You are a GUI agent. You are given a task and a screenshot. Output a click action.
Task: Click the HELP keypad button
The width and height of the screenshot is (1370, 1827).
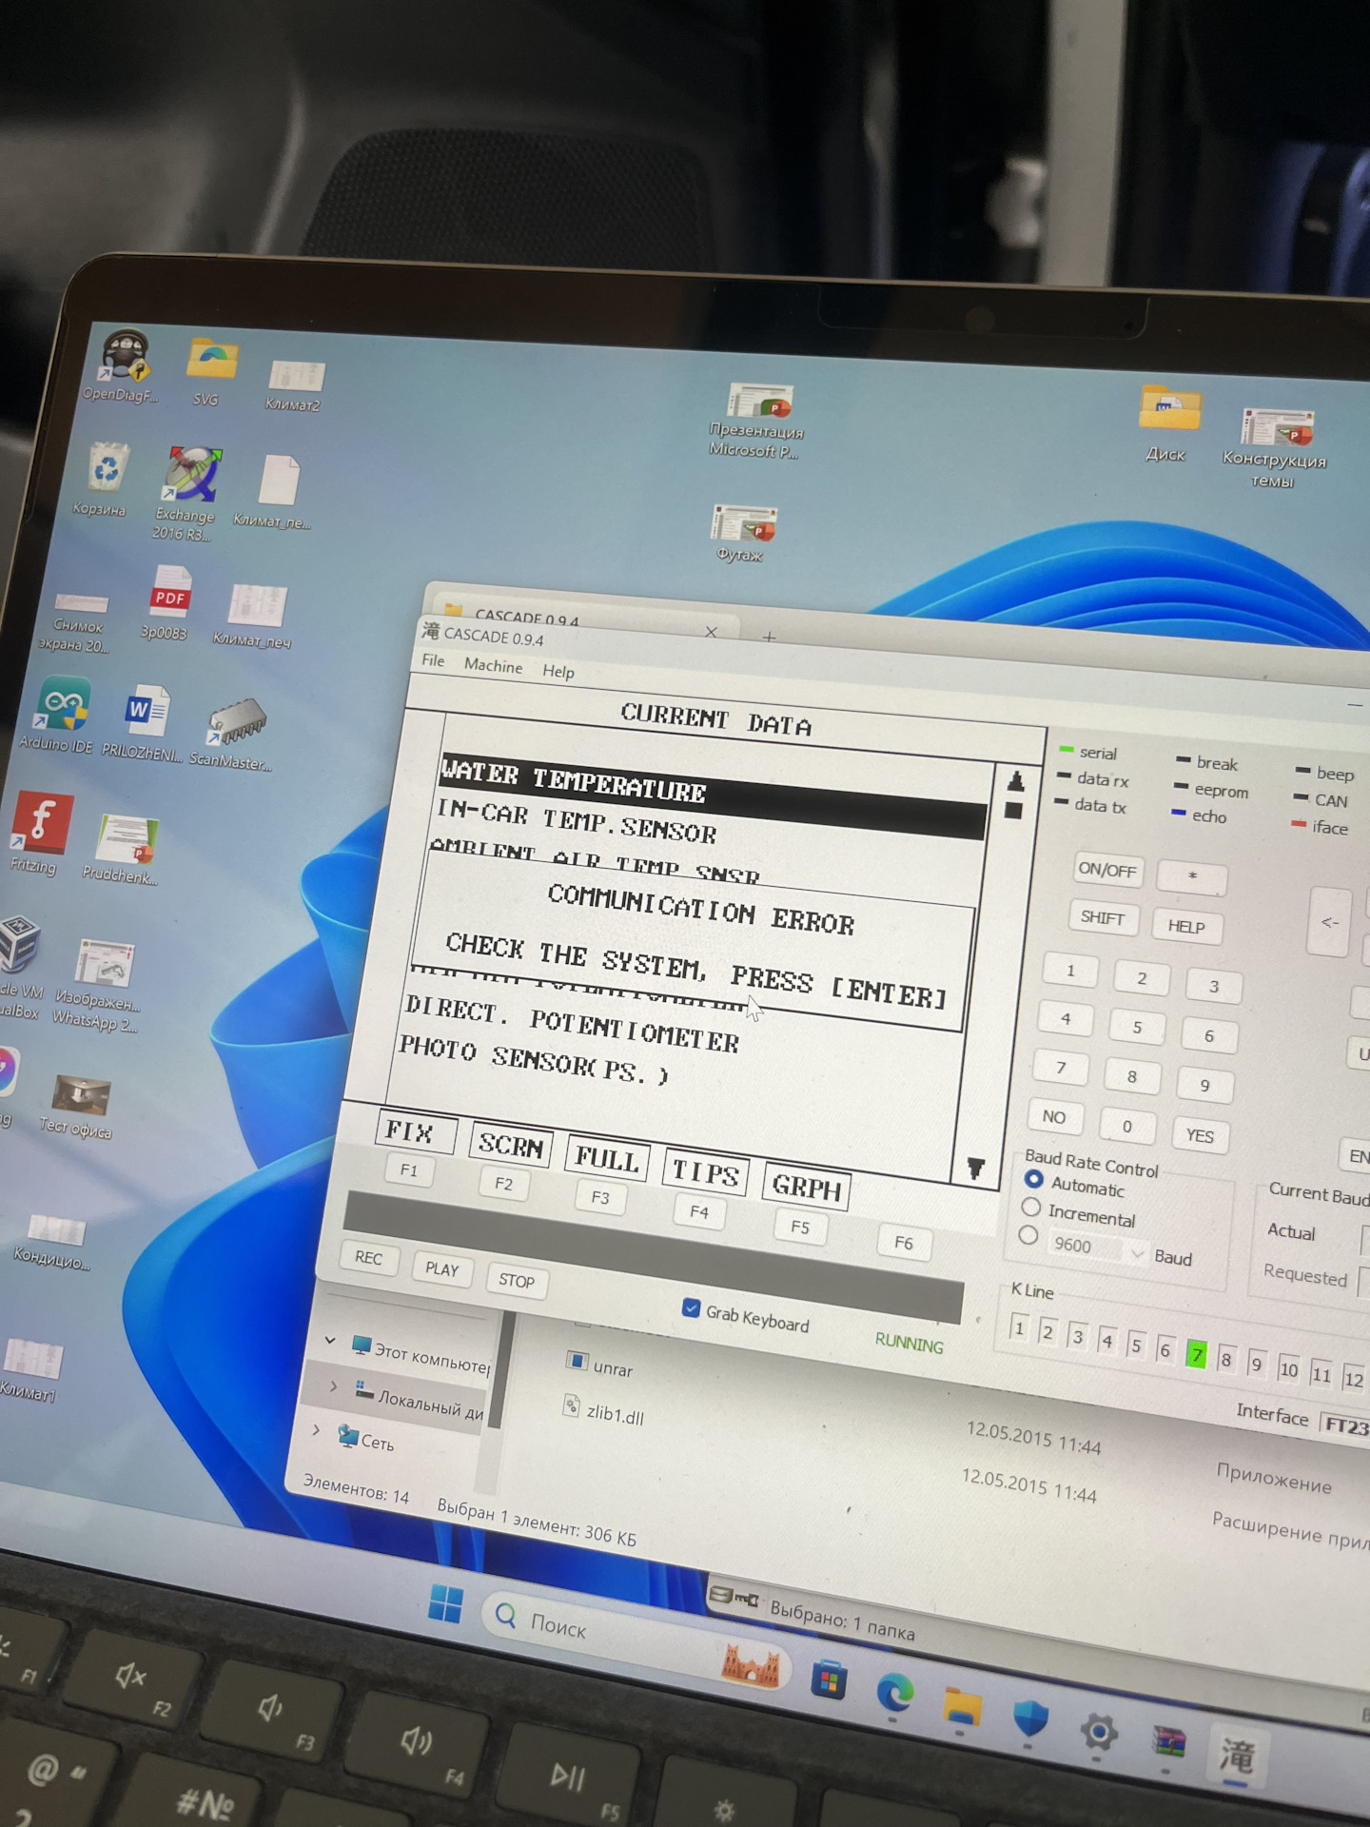[1186, 926]
